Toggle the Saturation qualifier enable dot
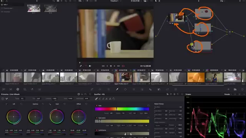The image size is (246, 138). pos(96,118)
